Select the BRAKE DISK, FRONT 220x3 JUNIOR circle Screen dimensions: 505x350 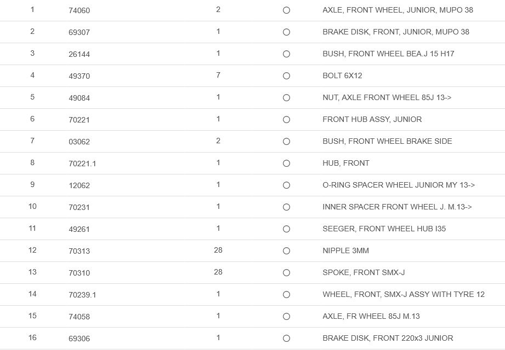[x=286, y=339]
